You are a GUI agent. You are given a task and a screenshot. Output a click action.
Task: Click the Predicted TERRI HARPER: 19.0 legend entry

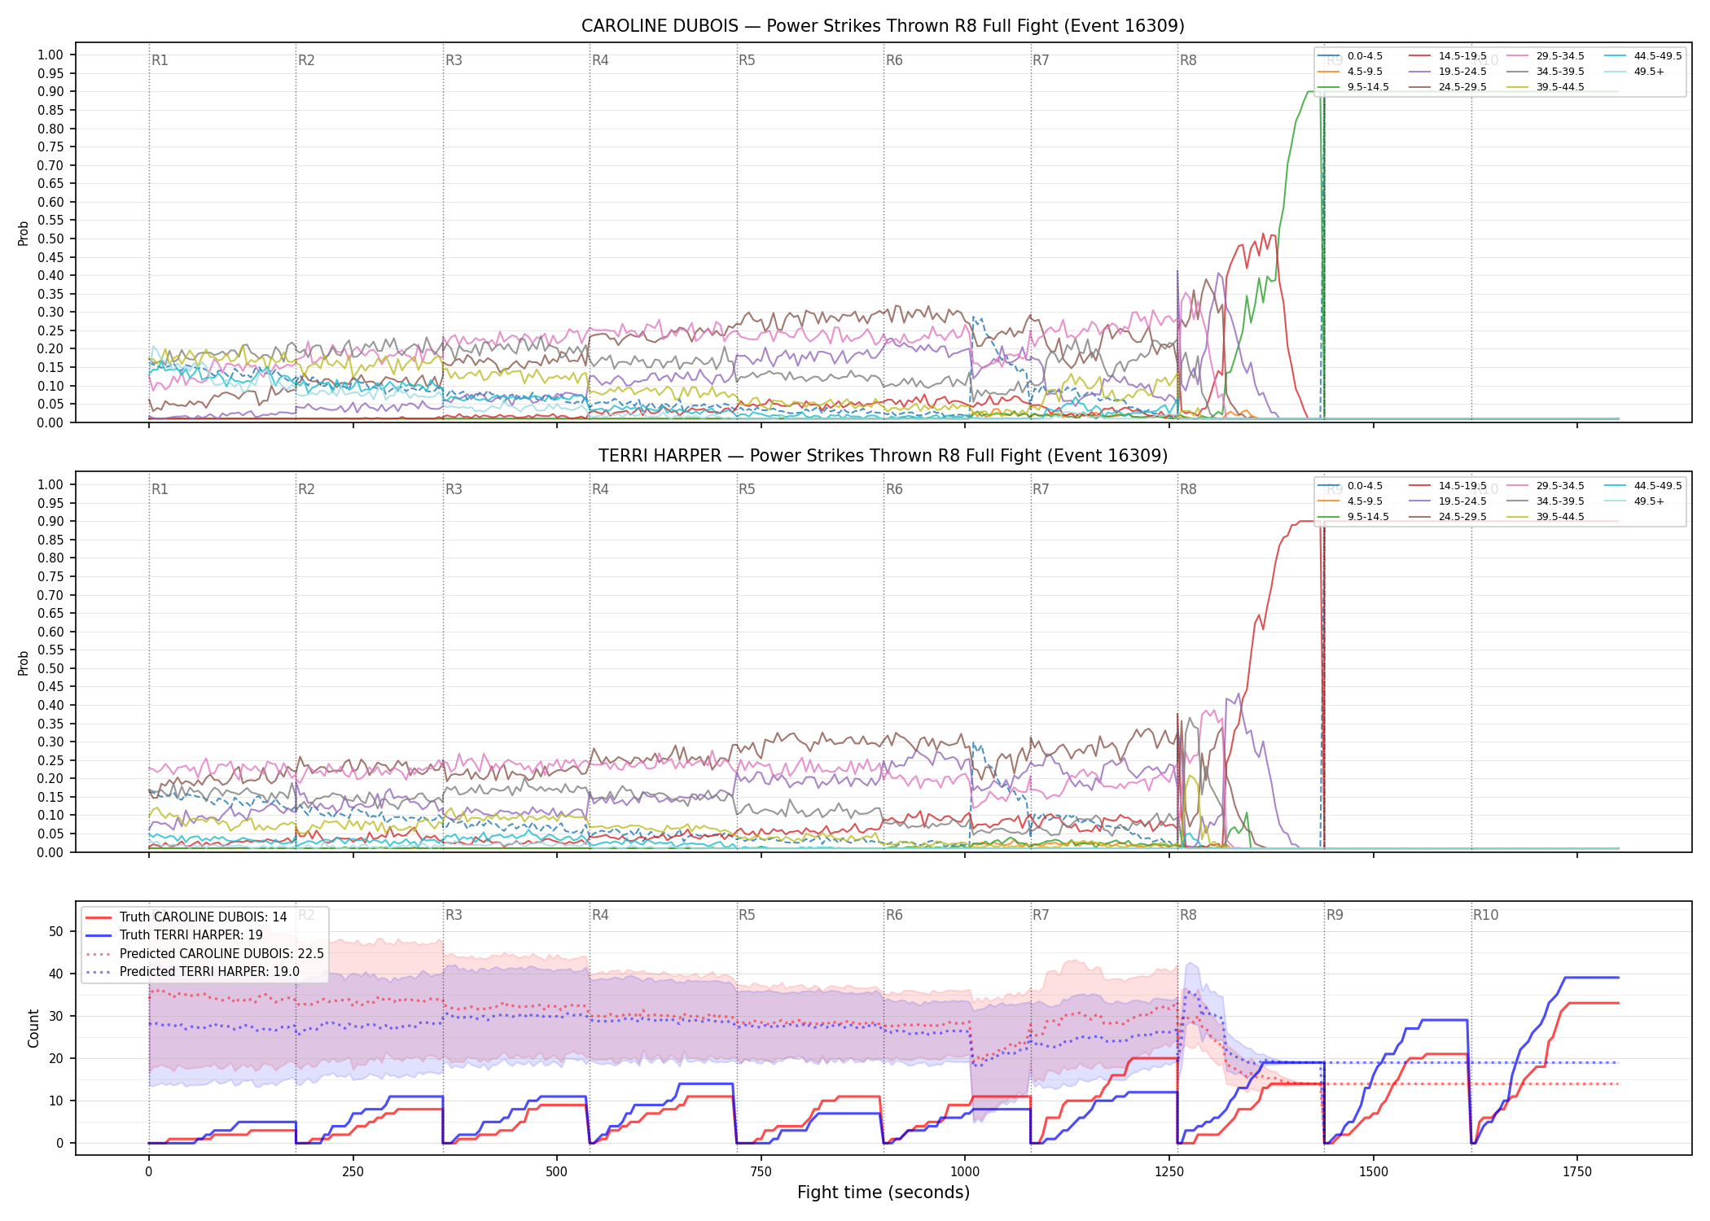point(192,971)
